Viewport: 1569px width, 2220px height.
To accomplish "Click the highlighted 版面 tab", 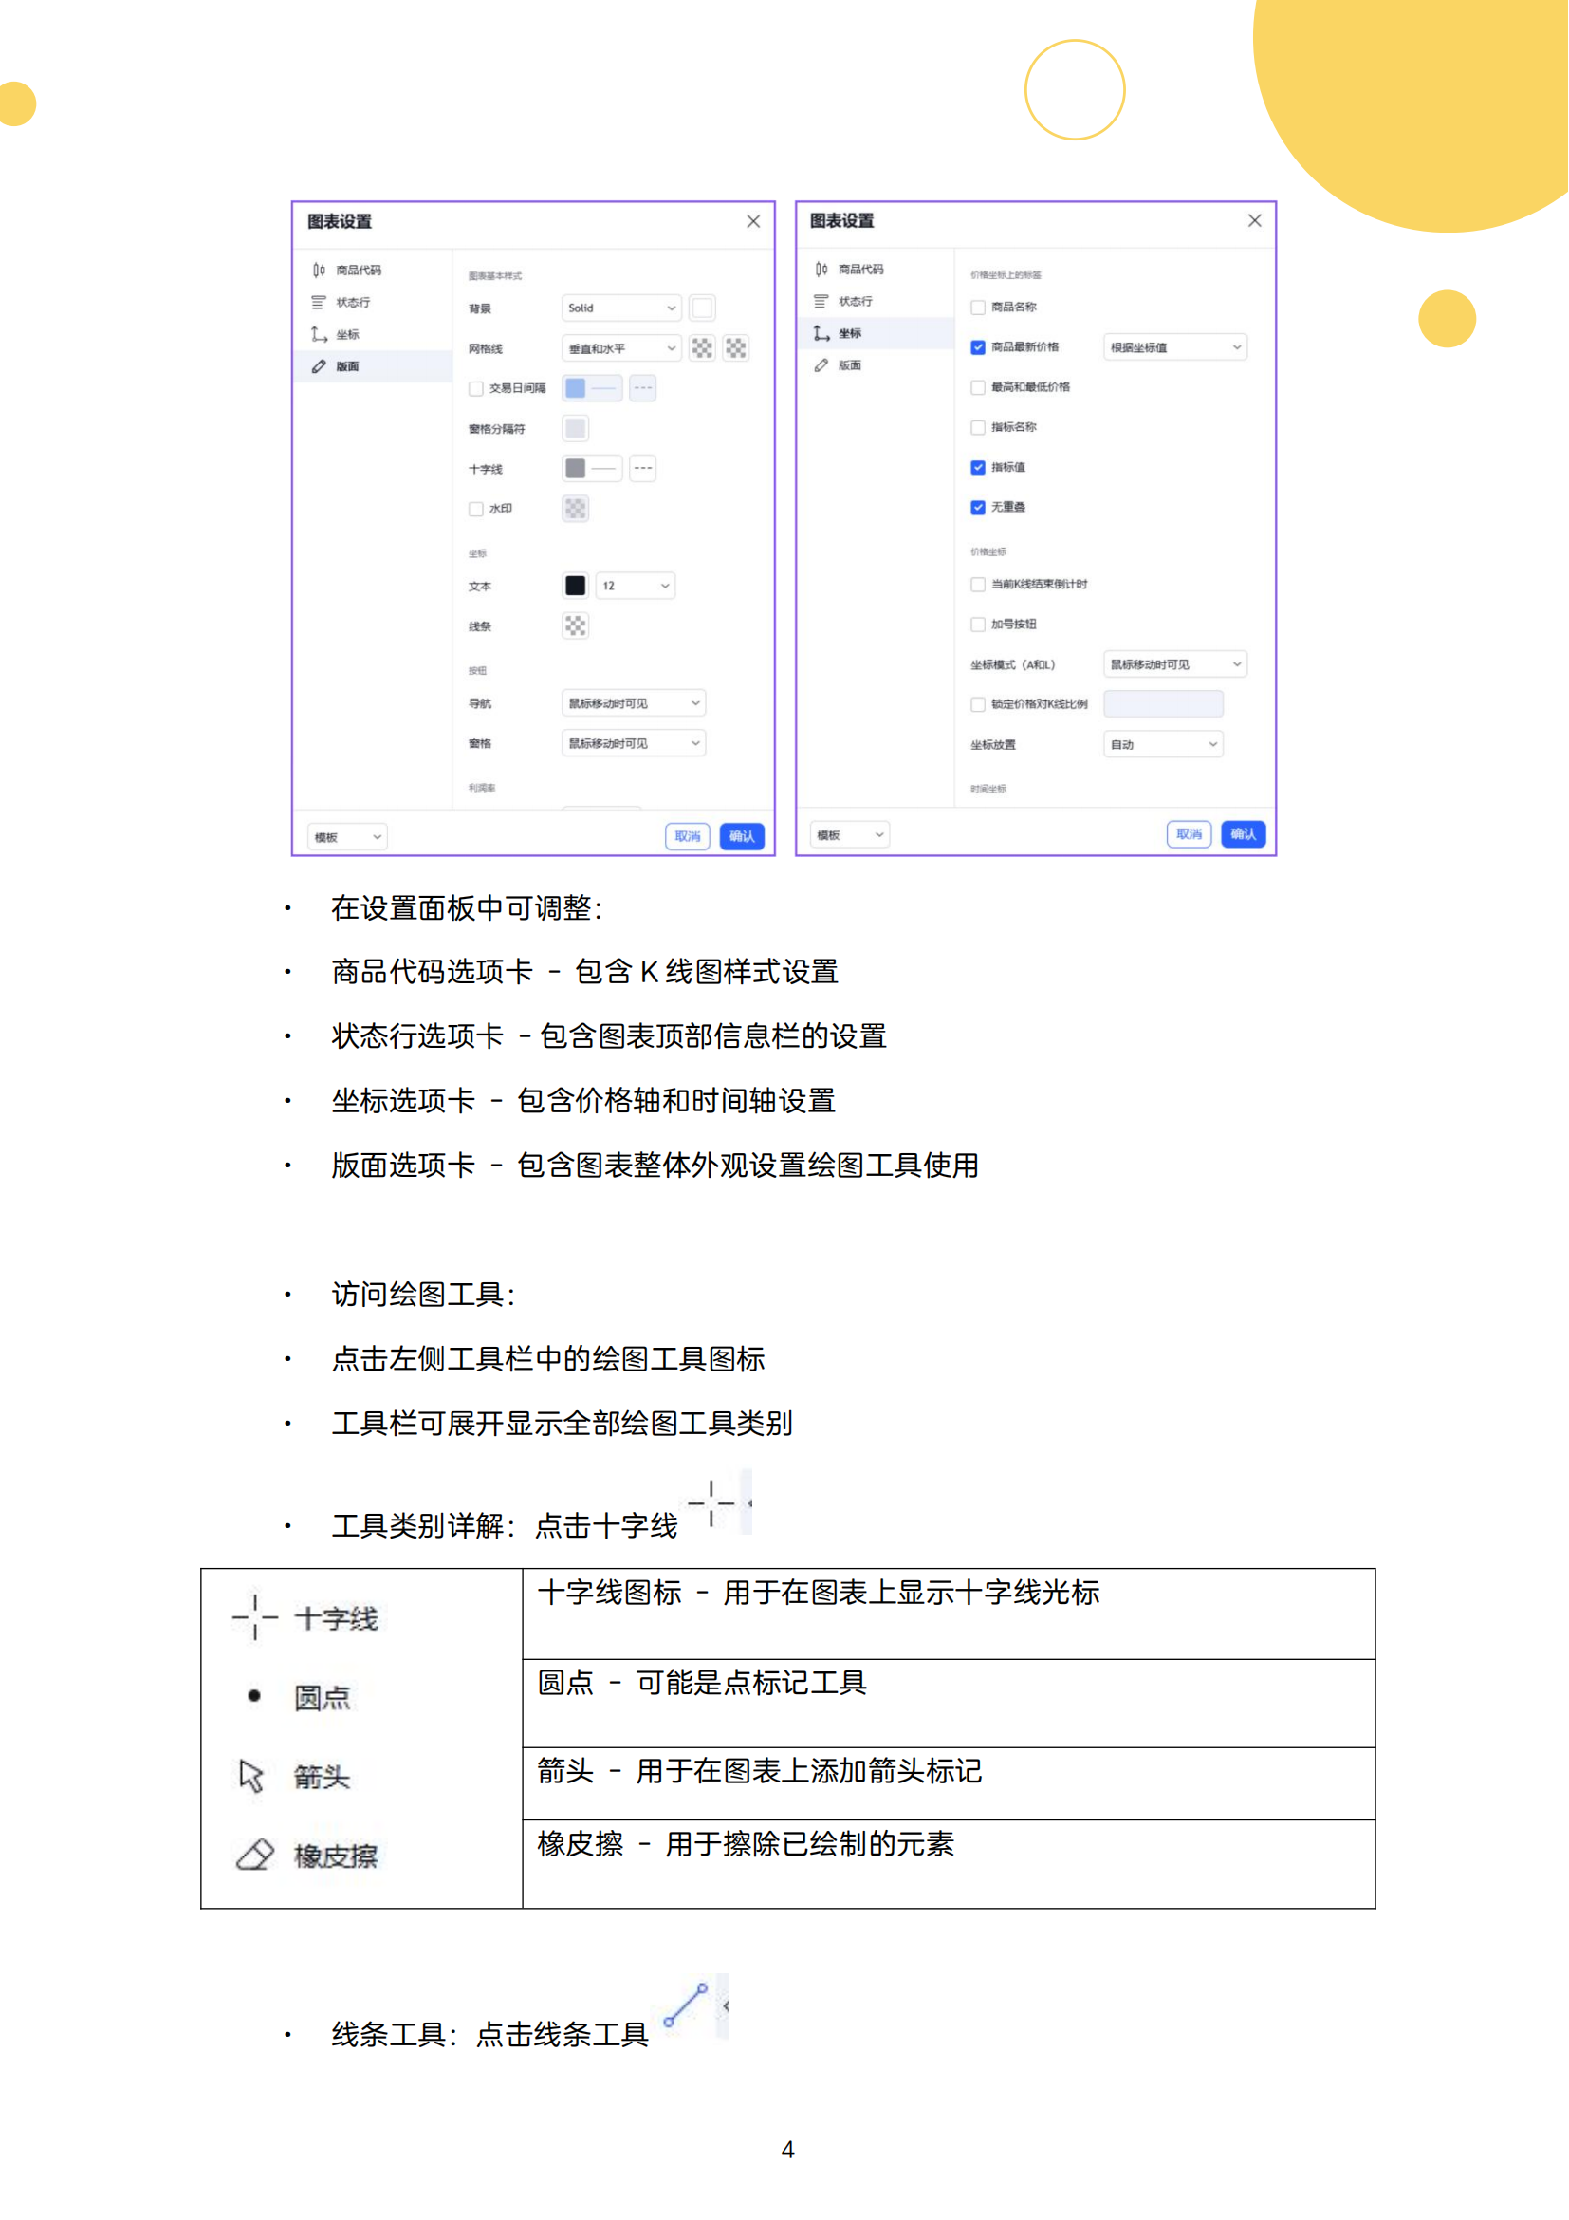I will [x=348, y=366].
